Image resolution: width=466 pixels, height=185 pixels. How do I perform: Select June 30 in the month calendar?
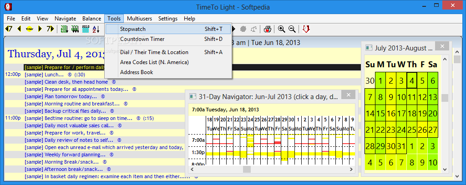pos(370,80)
